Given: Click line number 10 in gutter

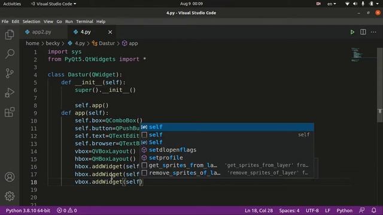Looking at the screenshot, I should [34, 121].
